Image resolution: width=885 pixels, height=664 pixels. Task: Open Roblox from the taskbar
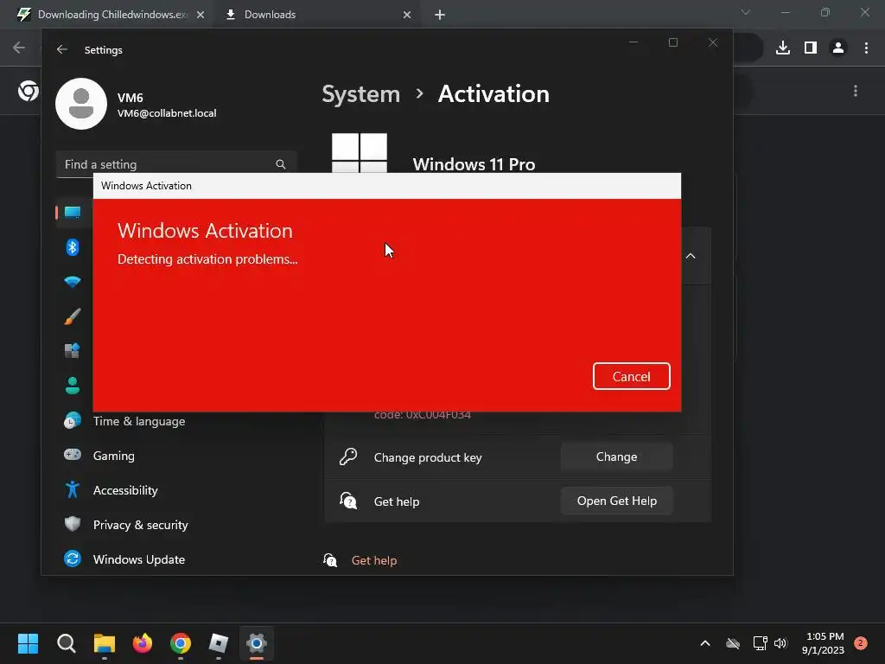pyautogui.click(x=219, y=643)
